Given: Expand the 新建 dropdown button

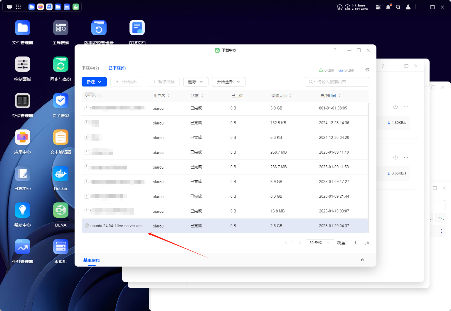Looking at the screenshot, I should click(x=94, y=82).
